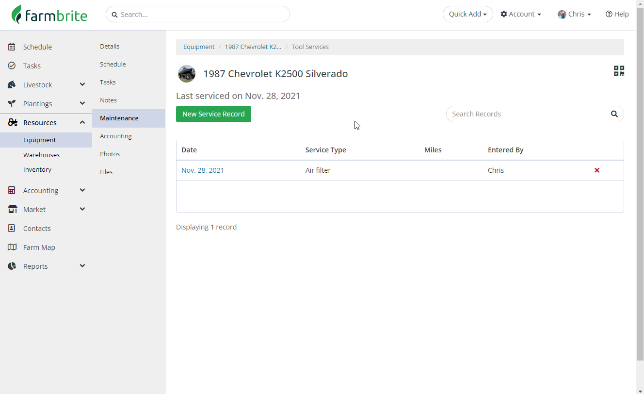Delete the Nov. 28, 2021 service record
644x394 pixels.
click(x=597, y=170)
